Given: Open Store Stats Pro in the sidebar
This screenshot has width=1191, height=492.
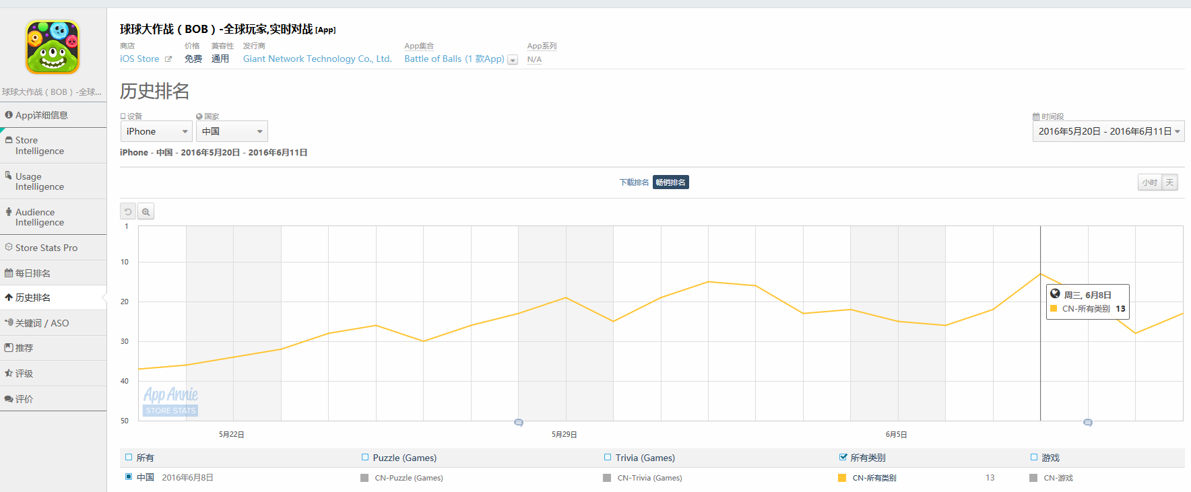Looking at the screenshot, I should (x=53, y=248).
